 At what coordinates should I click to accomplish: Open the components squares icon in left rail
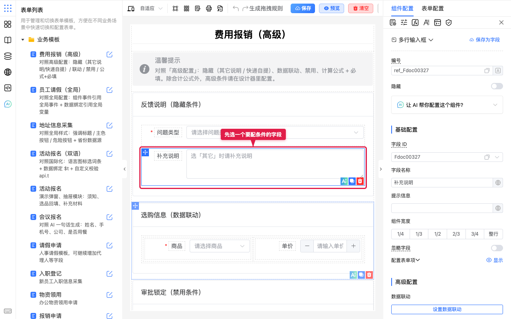pos(8,24)
